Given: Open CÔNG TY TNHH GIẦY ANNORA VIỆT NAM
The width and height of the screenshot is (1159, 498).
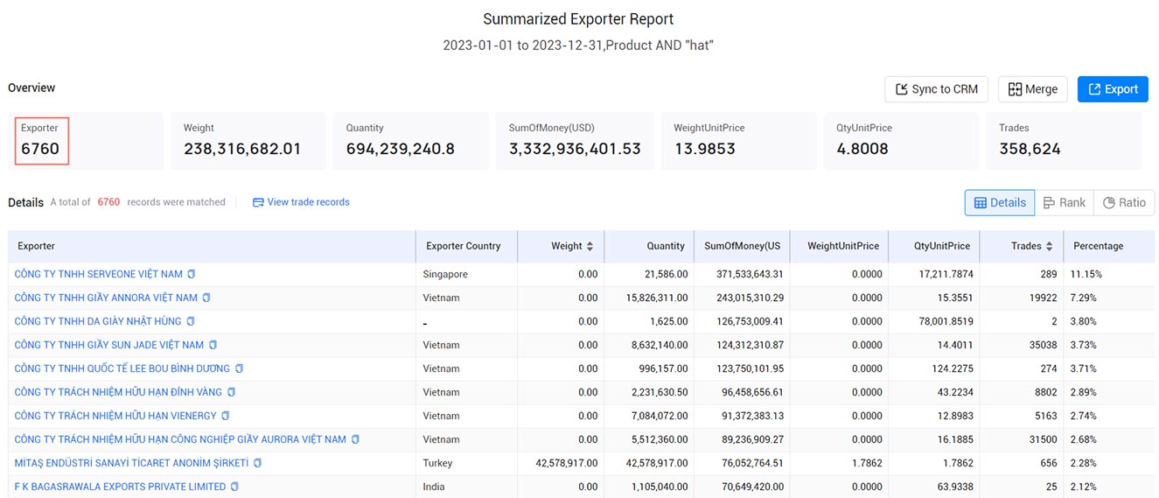Looking at the screenshot, I should tap(106, 298).
